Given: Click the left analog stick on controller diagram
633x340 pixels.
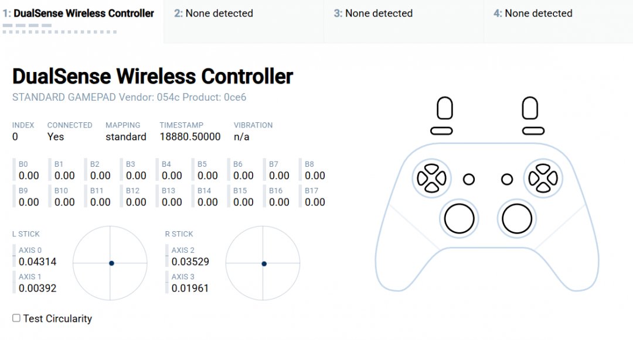Looking at the screenshot, I should [459, 218].
